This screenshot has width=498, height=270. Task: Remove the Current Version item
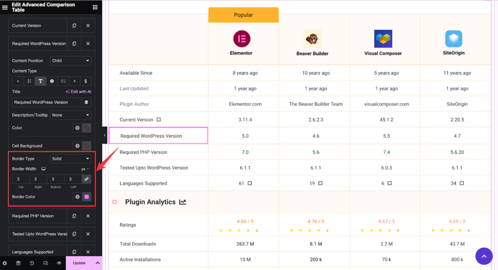click(x=88, y=26)
